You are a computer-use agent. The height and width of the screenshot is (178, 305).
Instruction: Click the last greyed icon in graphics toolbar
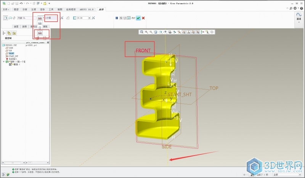coord(212,32)
